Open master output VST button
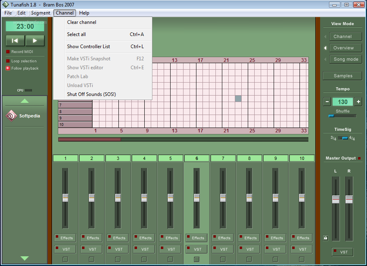 [342, 252]
